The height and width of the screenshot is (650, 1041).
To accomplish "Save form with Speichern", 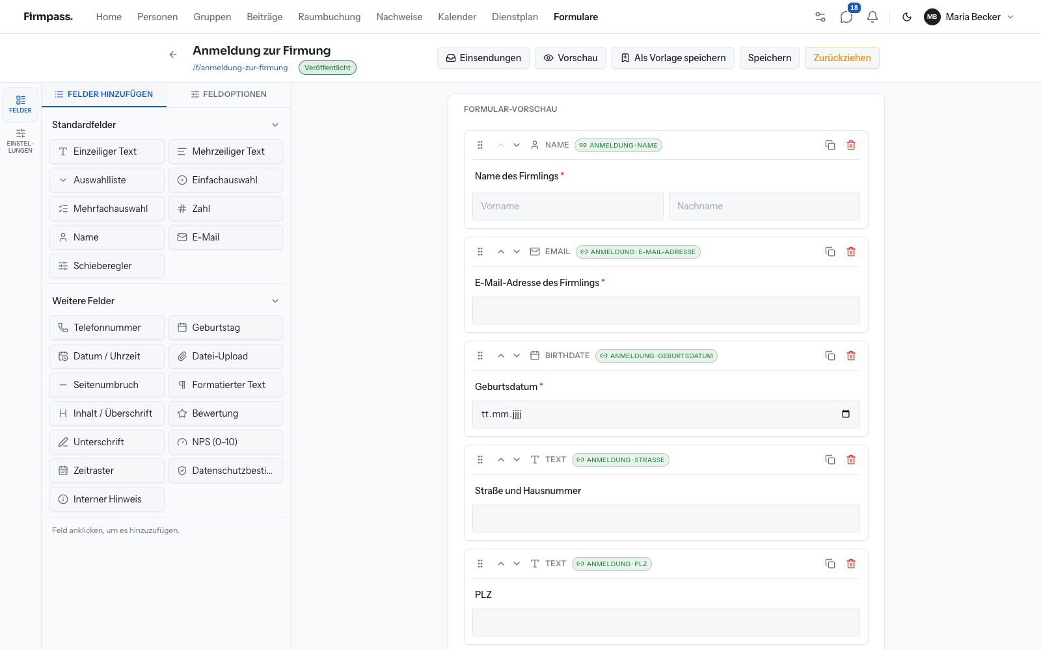I will 770,58.
